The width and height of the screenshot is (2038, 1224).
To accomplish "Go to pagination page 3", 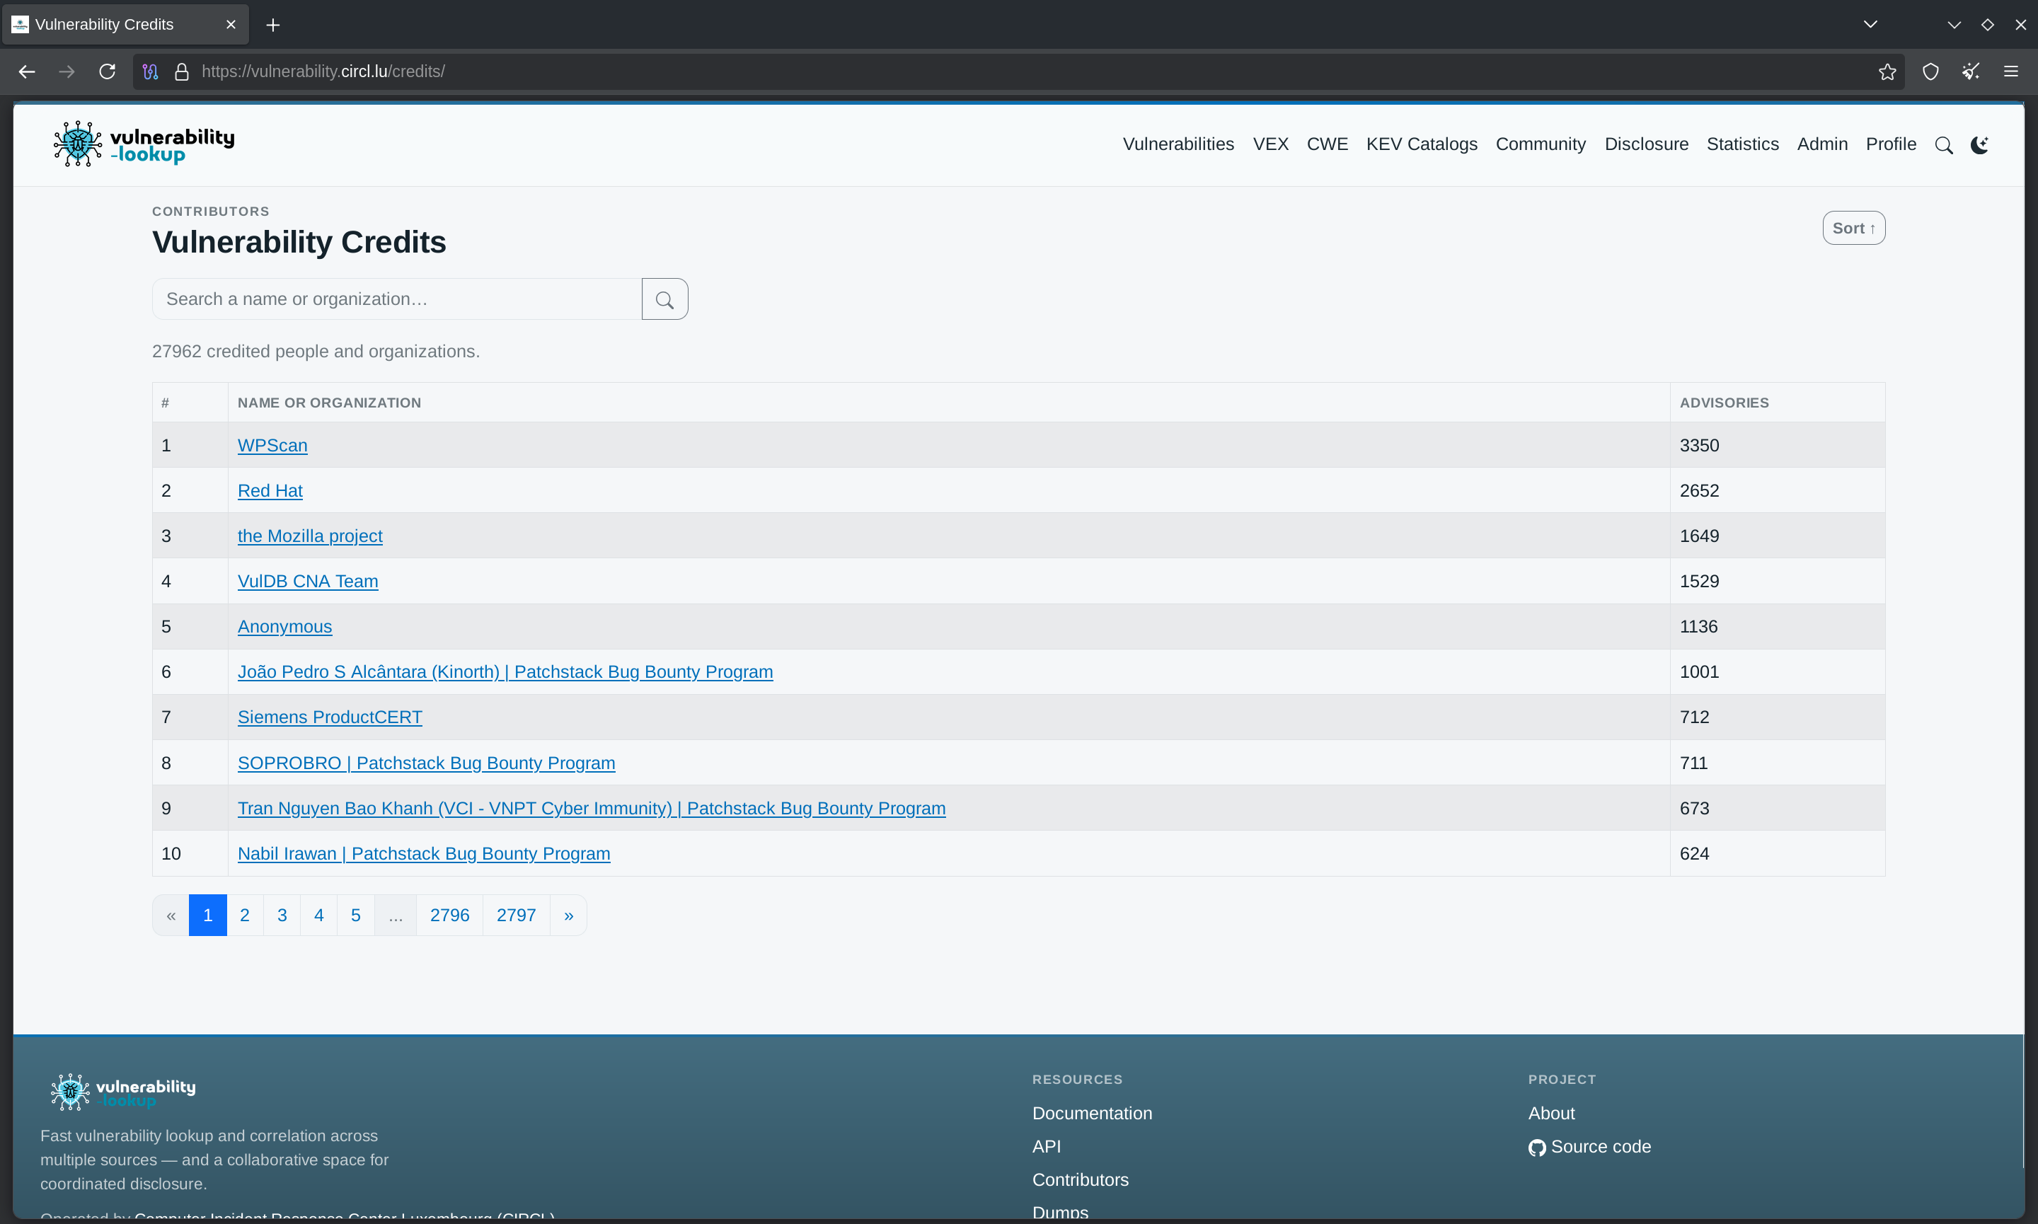I will click(x=282, y=916).
